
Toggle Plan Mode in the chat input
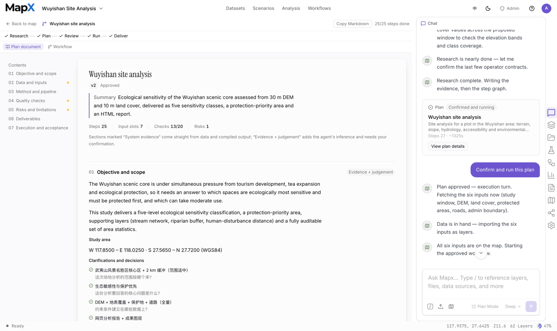[x=485, y=307]
